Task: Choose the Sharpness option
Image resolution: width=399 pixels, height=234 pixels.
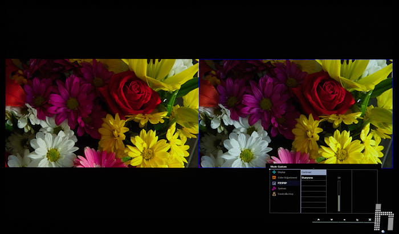Action: (x=313, y=177)
